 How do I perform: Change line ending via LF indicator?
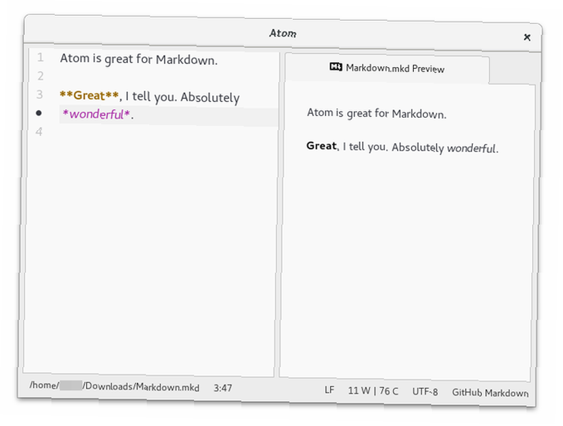[x=329, y=390]
